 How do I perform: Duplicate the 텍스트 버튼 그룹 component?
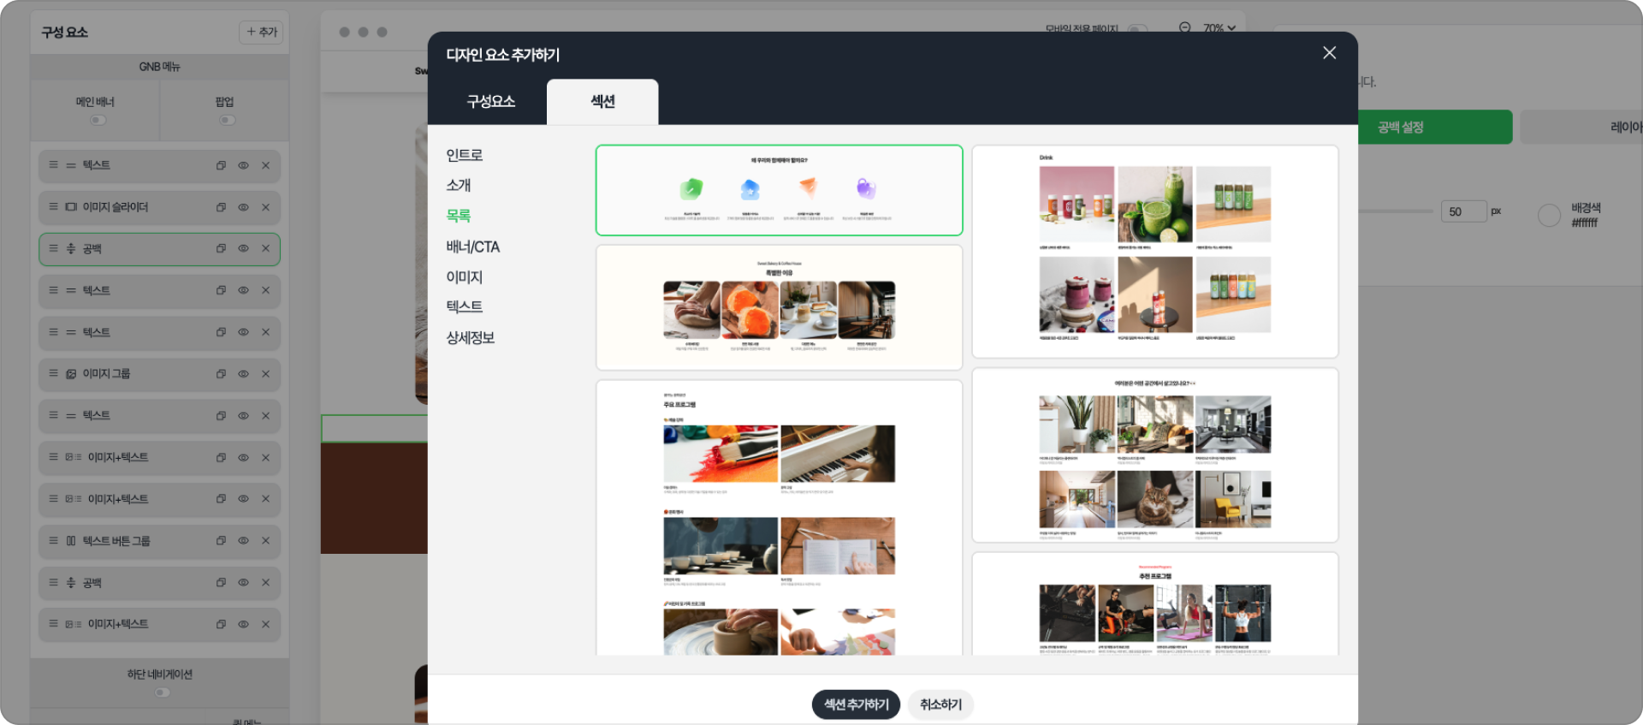[x=221, y=541]
